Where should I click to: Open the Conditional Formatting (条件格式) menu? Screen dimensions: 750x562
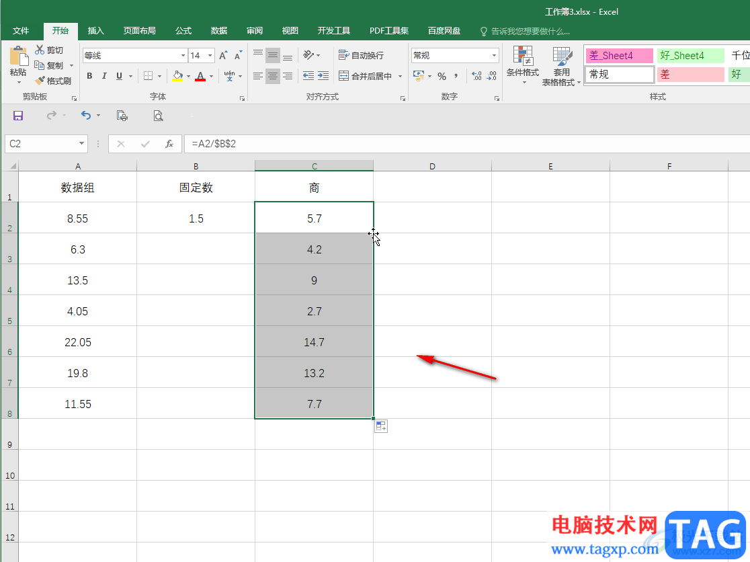tap(523, 65)
